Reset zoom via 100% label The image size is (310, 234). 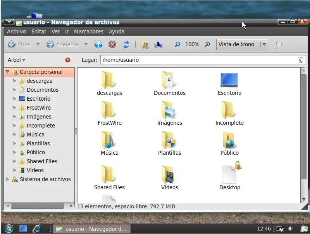pyautogui.click(x=192, y=44)
